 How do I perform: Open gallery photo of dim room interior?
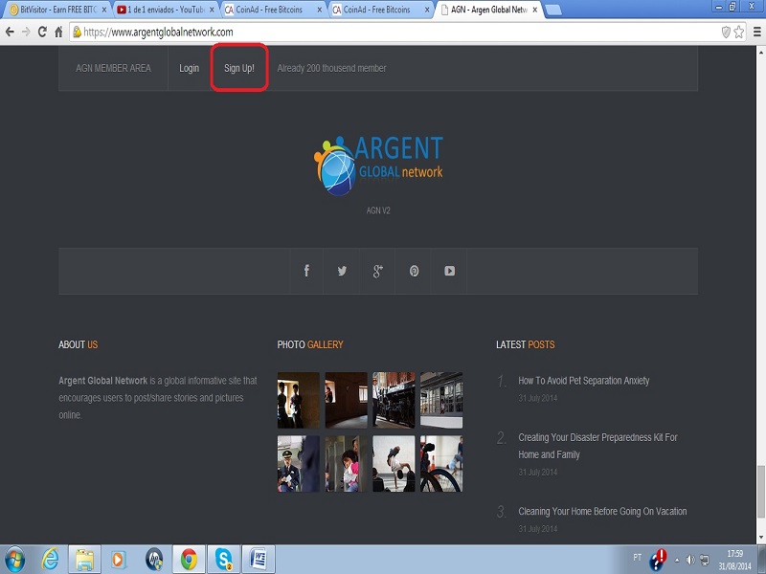(x=347, y=400)
